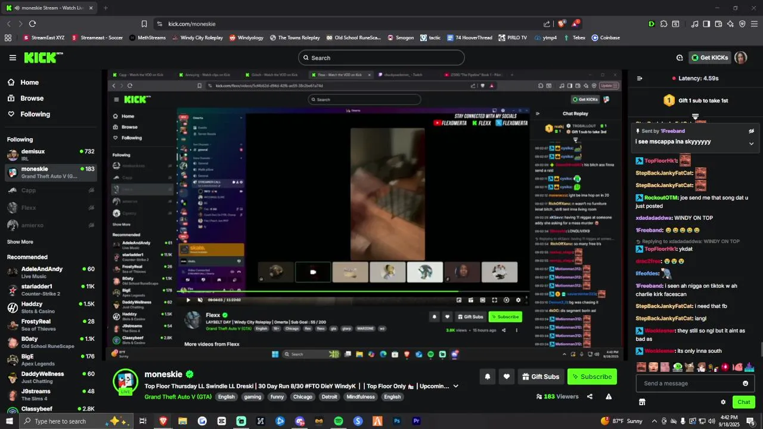
Task: Click the Chicago stream tag
Action: [x=302, y=397]
